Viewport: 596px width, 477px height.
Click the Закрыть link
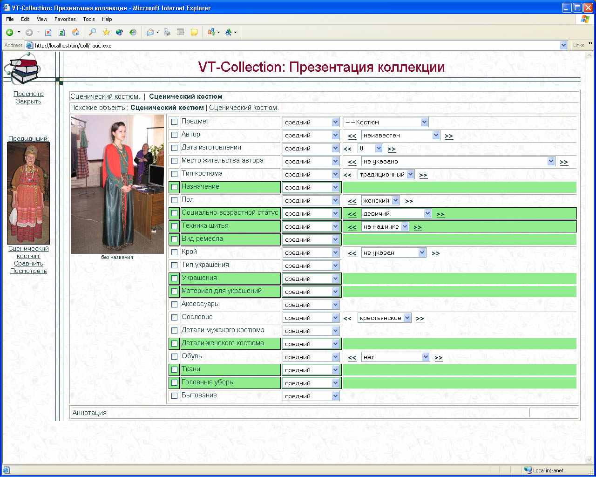[x=28, y=101]
